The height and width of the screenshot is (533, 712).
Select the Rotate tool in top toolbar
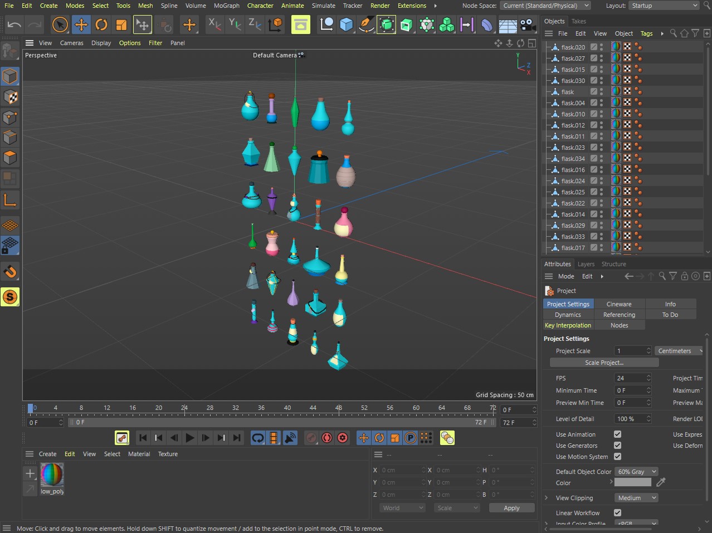(101, 25)
